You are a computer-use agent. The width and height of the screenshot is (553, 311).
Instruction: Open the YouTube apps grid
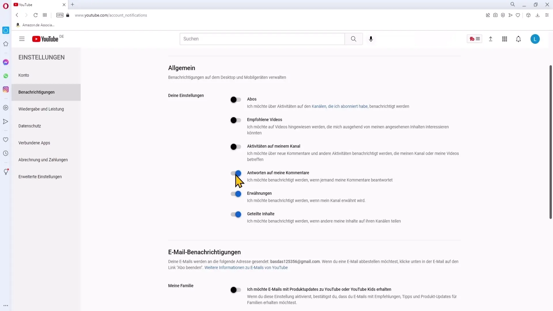pyautogui.click(x=505, y=39)
